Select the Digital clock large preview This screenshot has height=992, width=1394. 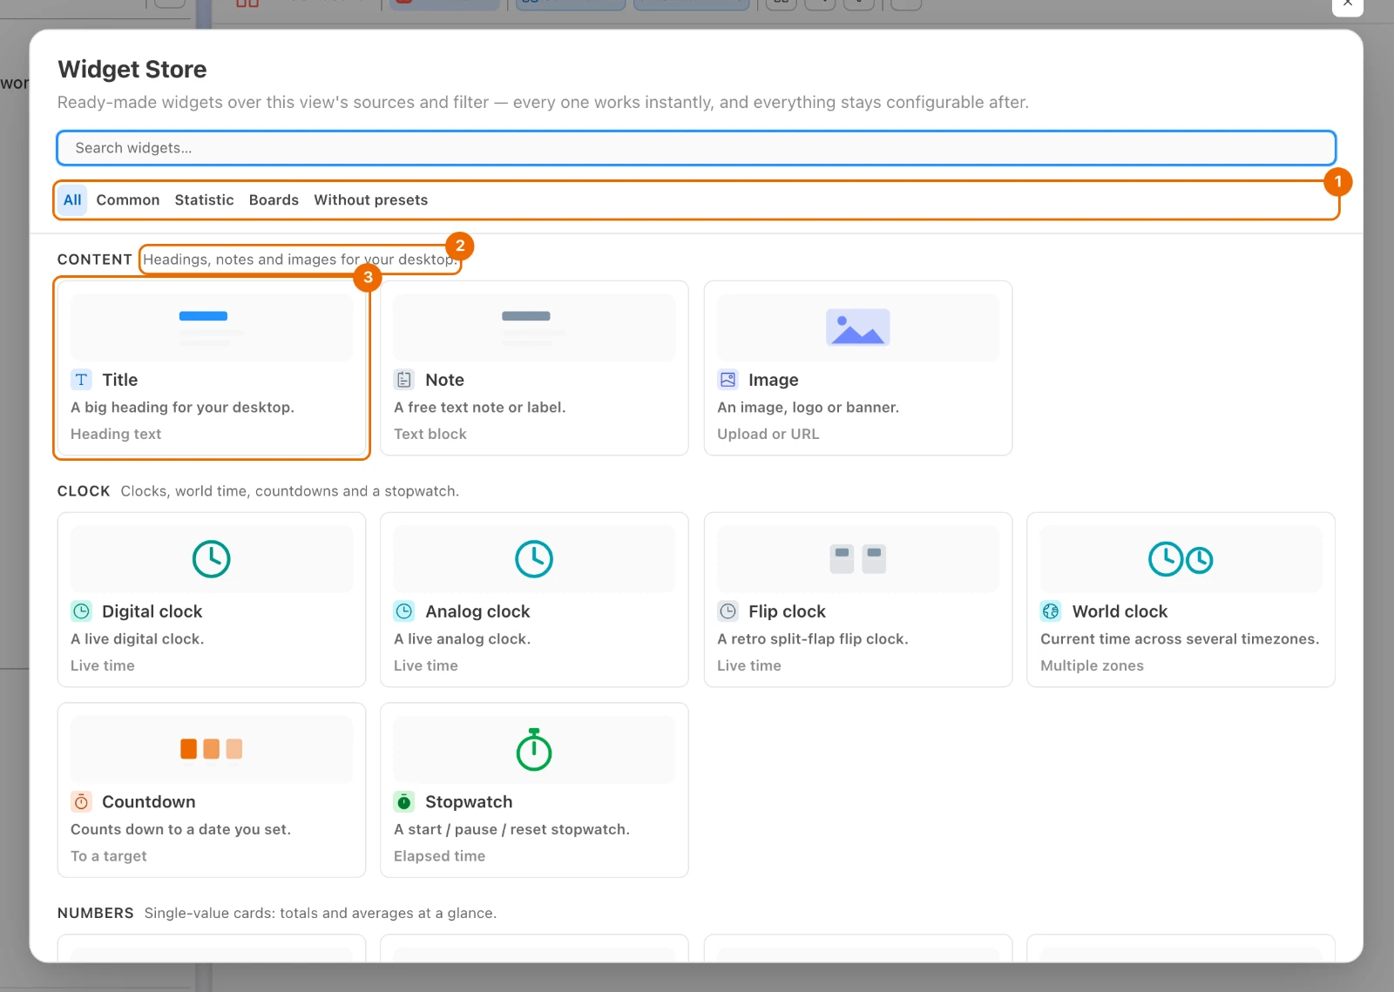click(212, 559)
